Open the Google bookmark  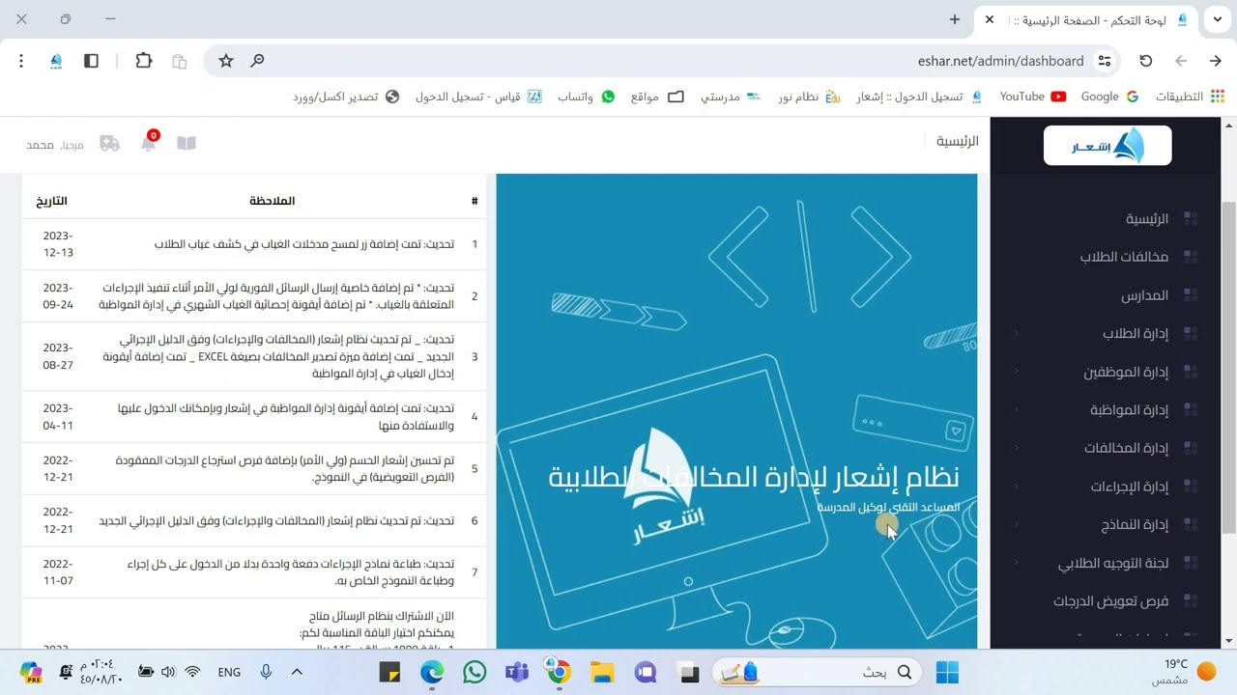click(1109, 97)
